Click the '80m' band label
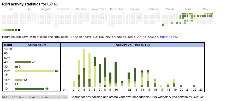Viewport: 227px width, 101px height. tap(7, 53)
